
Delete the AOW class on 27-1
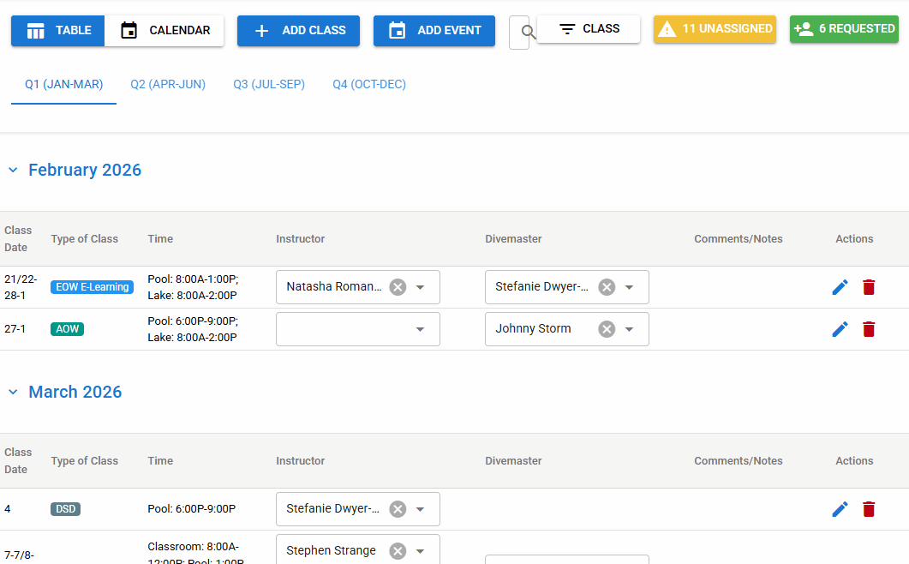(x=869, y=330)
